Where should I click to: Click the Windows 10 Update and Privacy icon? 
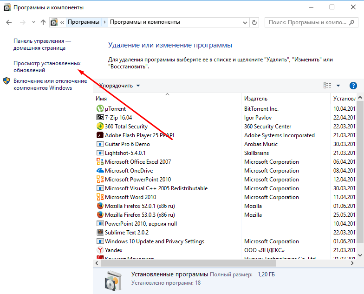pos(100,241)
